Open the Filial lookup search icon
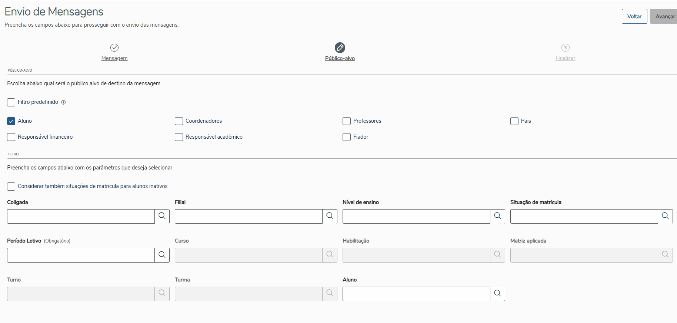 click(330, 216)
